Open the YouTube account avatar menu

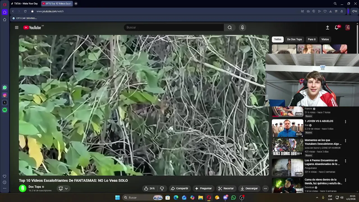click(x=348, y=27)
